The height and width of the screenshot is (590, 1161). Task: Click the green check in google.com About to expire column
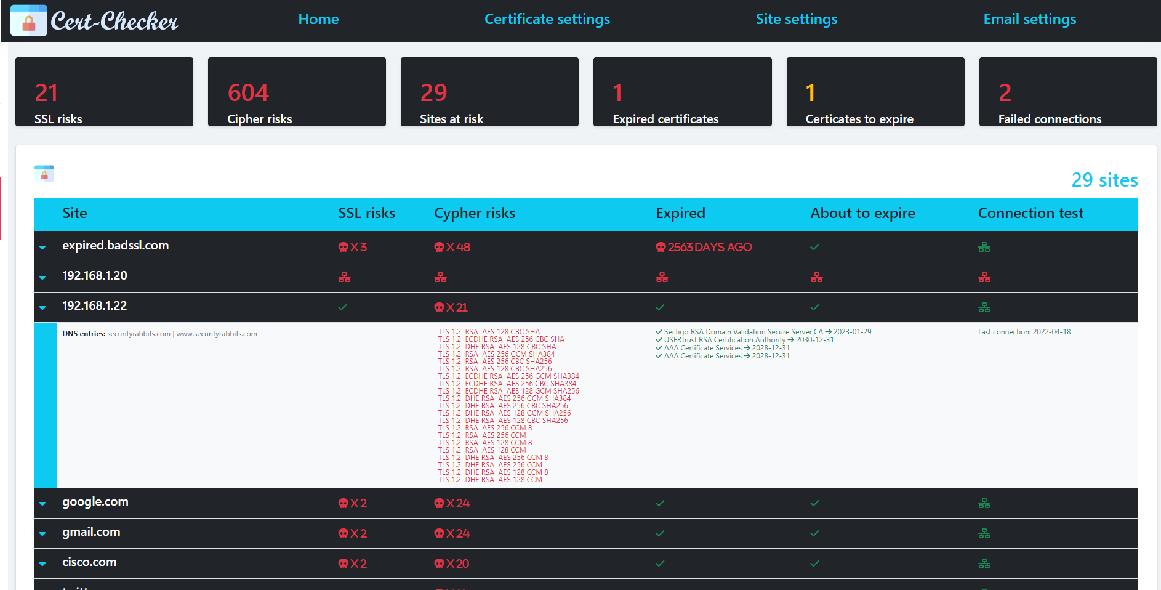pyautogui.click(x=814, y=503)
